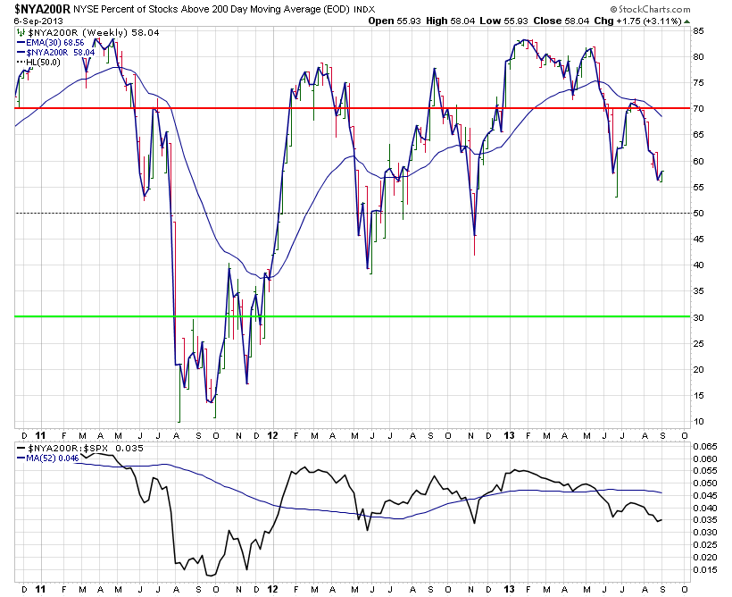Image resolution: width=732 pixels, height=597 pixels.
Task: Click the $NYA200R ticker symbol in the title
Action: 43,9
